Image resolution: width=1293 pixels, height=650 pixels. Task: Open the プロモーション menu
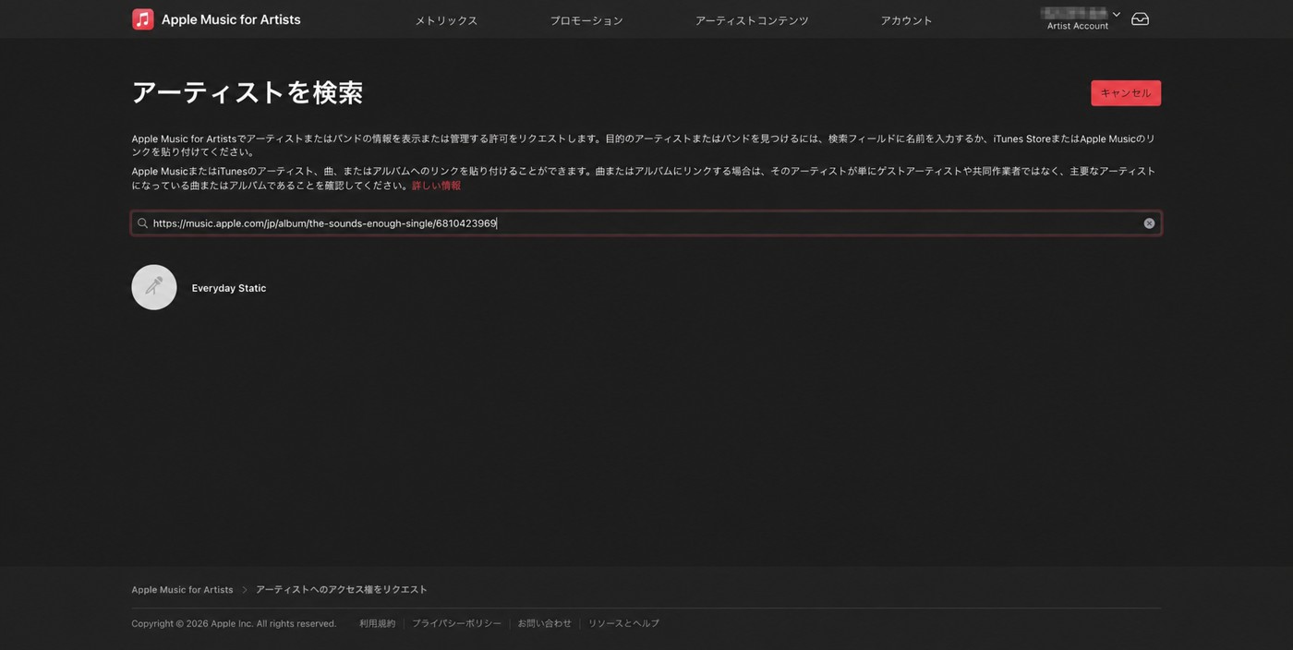point(586,20)
